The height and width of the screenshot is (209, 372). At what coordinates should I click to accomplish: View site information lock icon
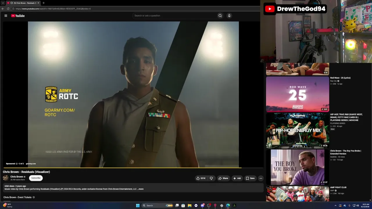tap(13, 9)
